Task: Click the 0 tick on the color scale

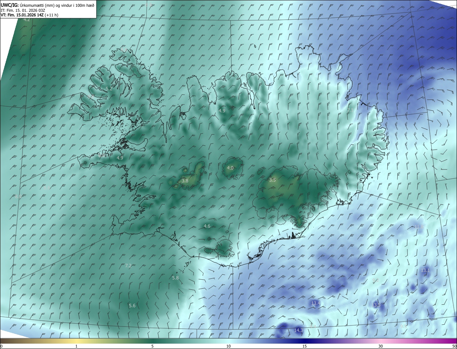Action: coord(1,347)
